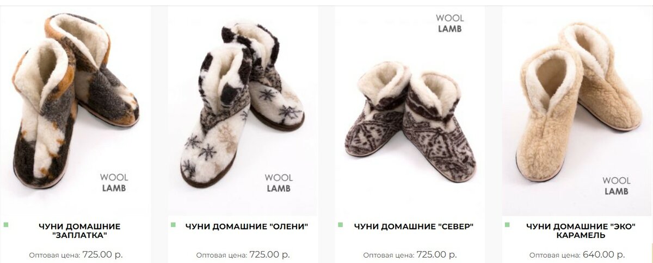
Task: Click title Чуни домашние "Заплатка"
Action: (x=79, y=230)
